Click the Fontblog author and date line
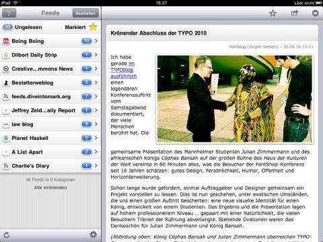 [271, 47]
